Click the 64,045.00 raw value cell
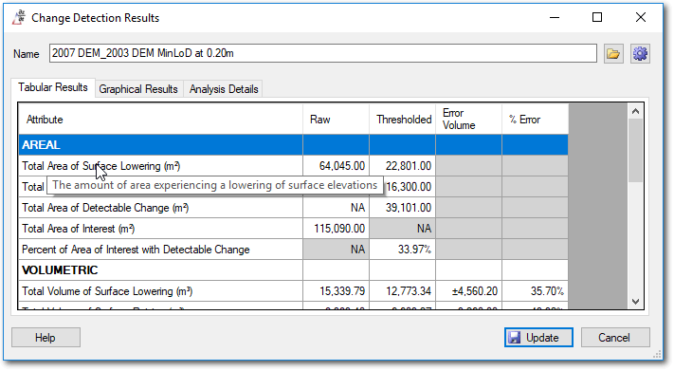674x371 pixels. [337, 166]
